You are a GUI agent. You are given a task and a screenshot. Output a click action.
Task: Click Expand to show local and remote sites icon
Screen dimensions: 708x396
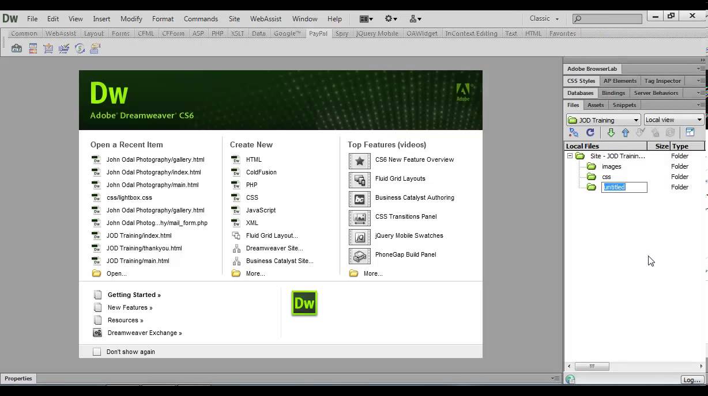tap(690, 132)
